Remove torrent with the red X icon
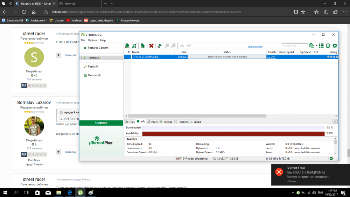 151,46
